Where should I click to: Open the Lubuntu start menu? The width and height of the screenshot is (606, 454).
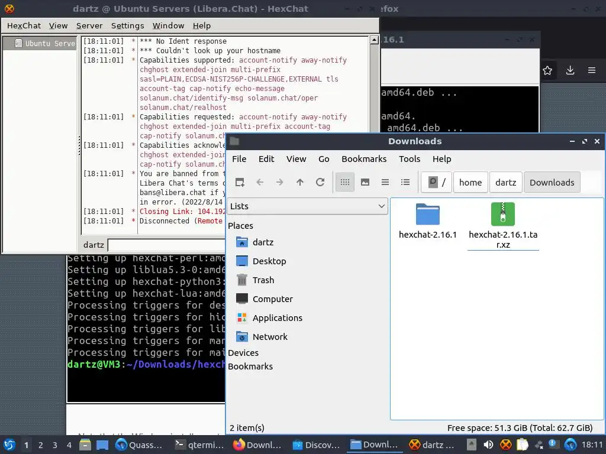(9, 445)
